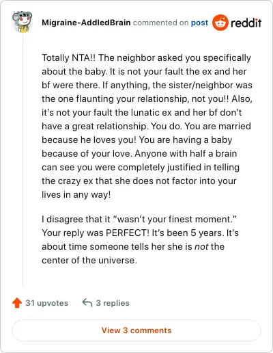Click the Migraine-AddledBrain avatar image
The image size is (273, 353).
22,22
